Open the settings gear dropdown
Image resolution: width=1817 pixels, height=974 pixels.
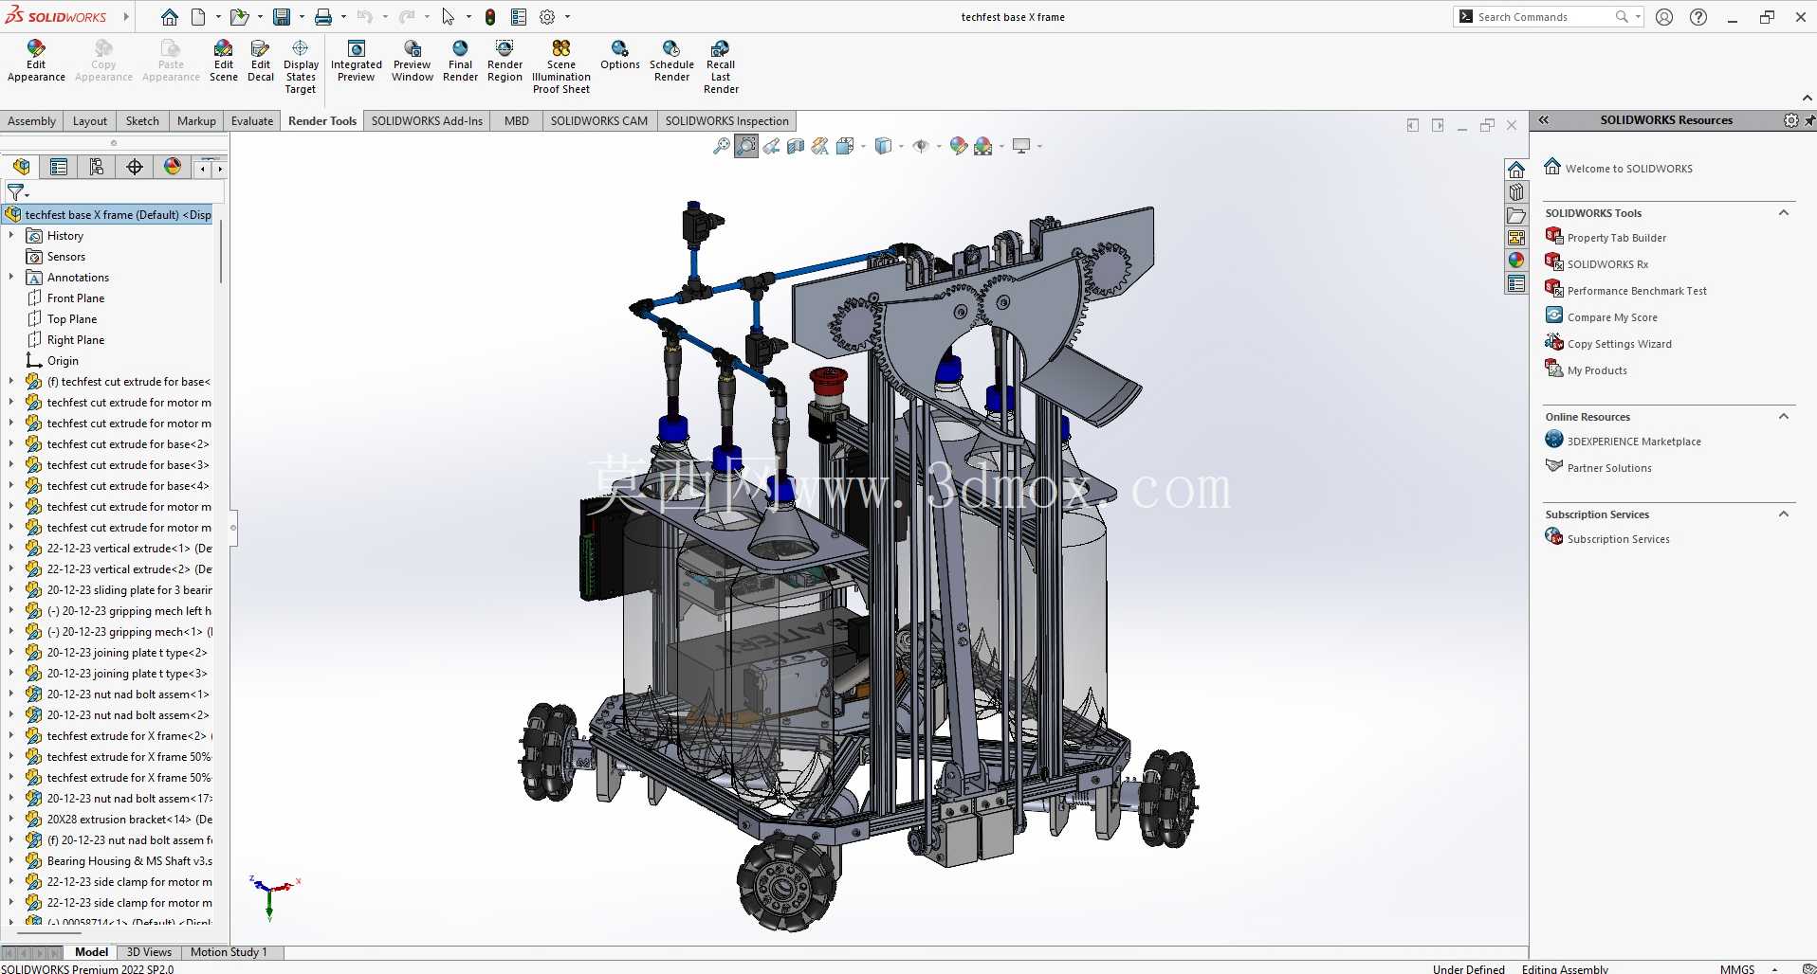567,17
